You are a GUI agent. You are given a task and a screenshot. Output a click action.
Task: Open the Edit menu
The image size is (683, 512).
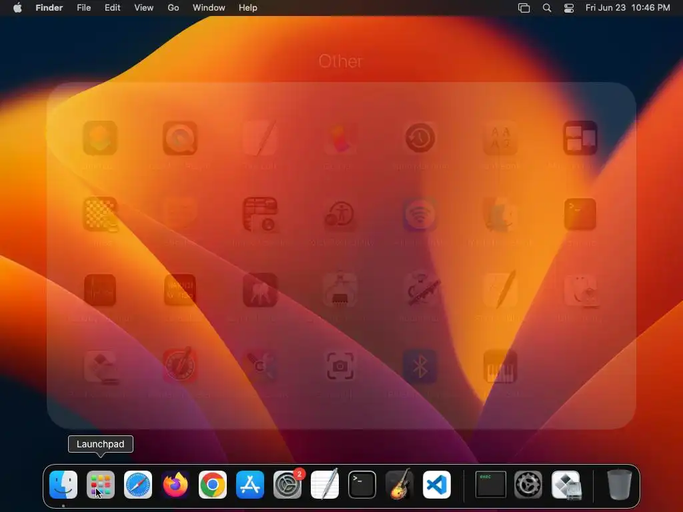(x=112, y=8)
